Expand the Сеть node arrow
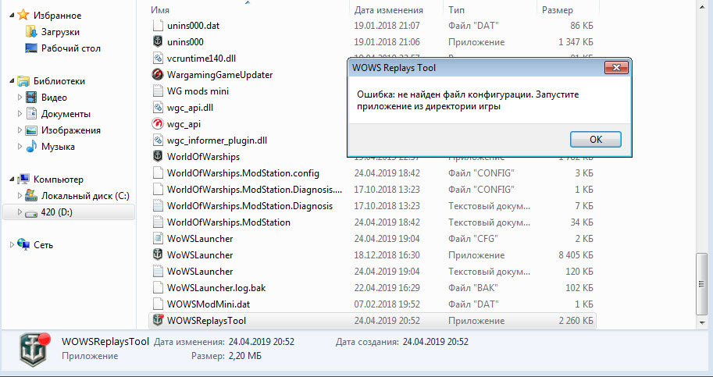 tap(12, 245)
